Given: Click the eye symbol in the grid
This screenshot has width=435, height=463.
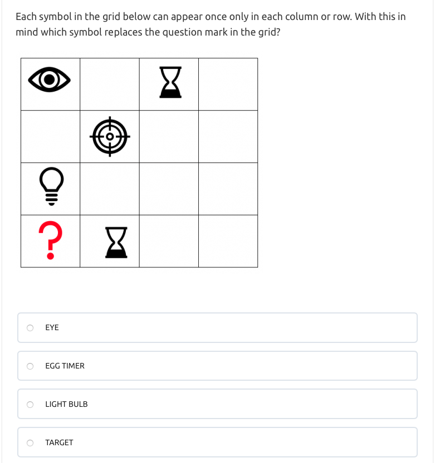Looking at the screenshot, I should pos(50,81).
